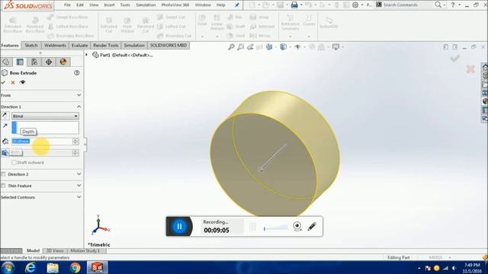Open the View Settings monitor icon
Image resolution: width=488 pixels, height=274 pixels.
[x=335, y=47]
